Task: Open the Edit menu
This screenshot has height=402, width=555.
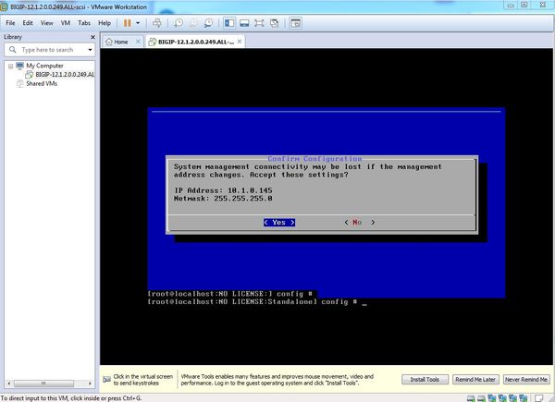Action: click(28, 23)
